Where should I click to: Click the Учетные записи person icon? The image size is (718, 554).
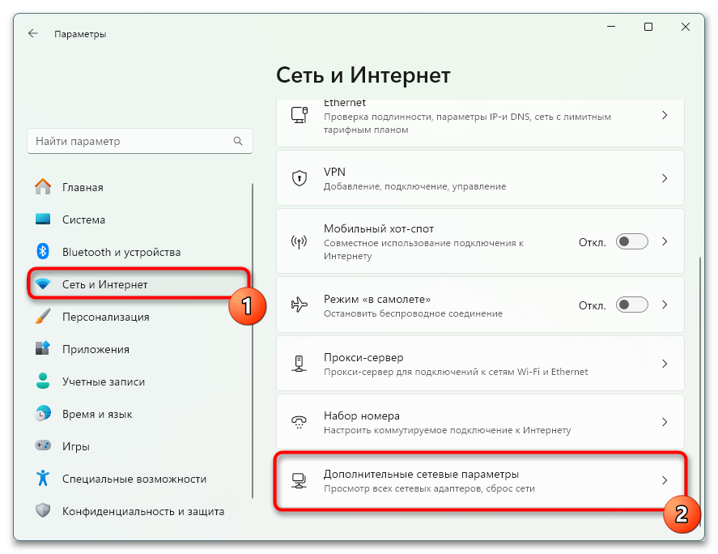pos(43,381)
